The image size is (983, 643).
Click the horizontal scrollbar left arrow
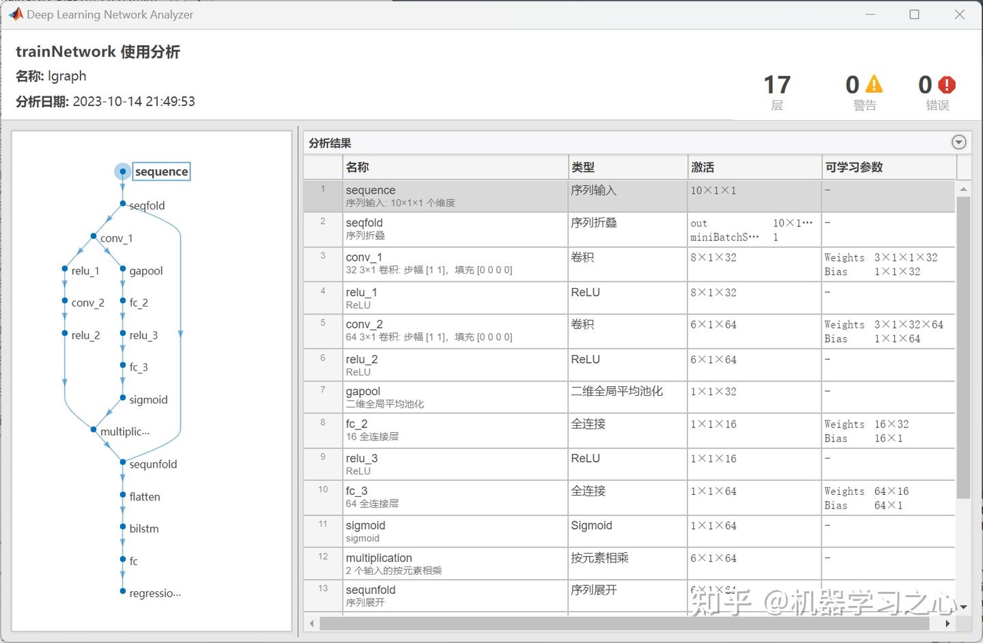click(x=312, y=623)
